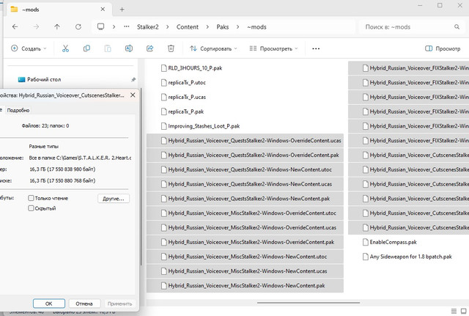The width and height of the screenshot is (469, 316).
Task: Click Stalker2 in the address bar
Action: point(148,27)
